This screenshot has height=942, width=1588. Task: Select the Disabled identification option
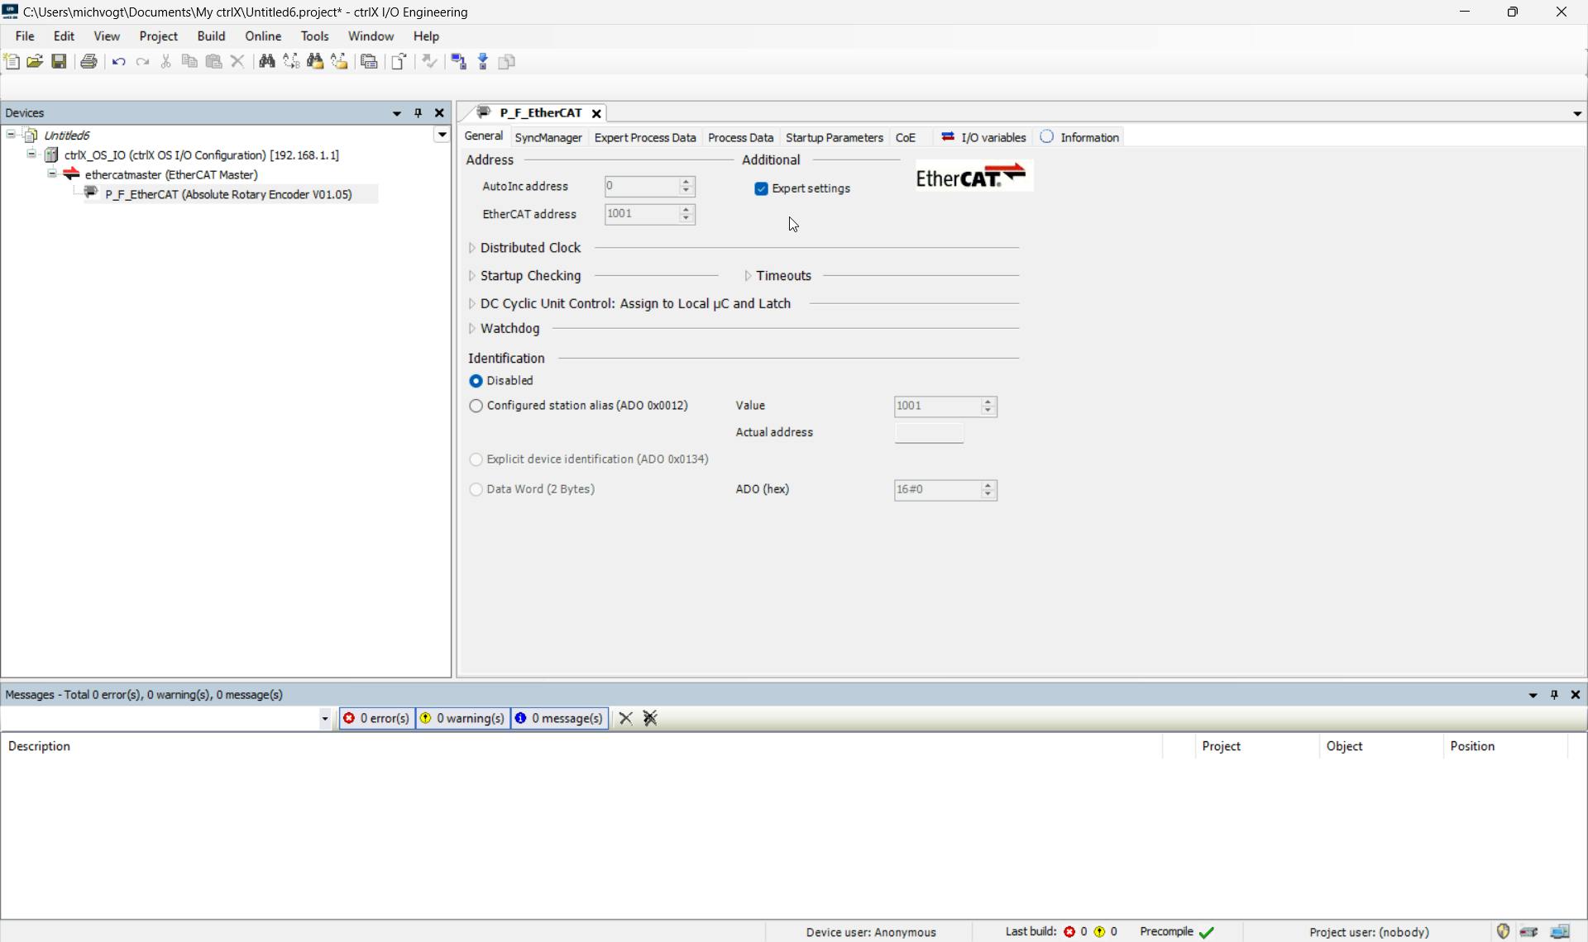point(476,381)
